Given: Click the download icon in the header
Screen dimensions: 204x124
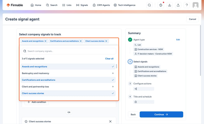Looking at the screenshot, I should (x=169, y=5).
